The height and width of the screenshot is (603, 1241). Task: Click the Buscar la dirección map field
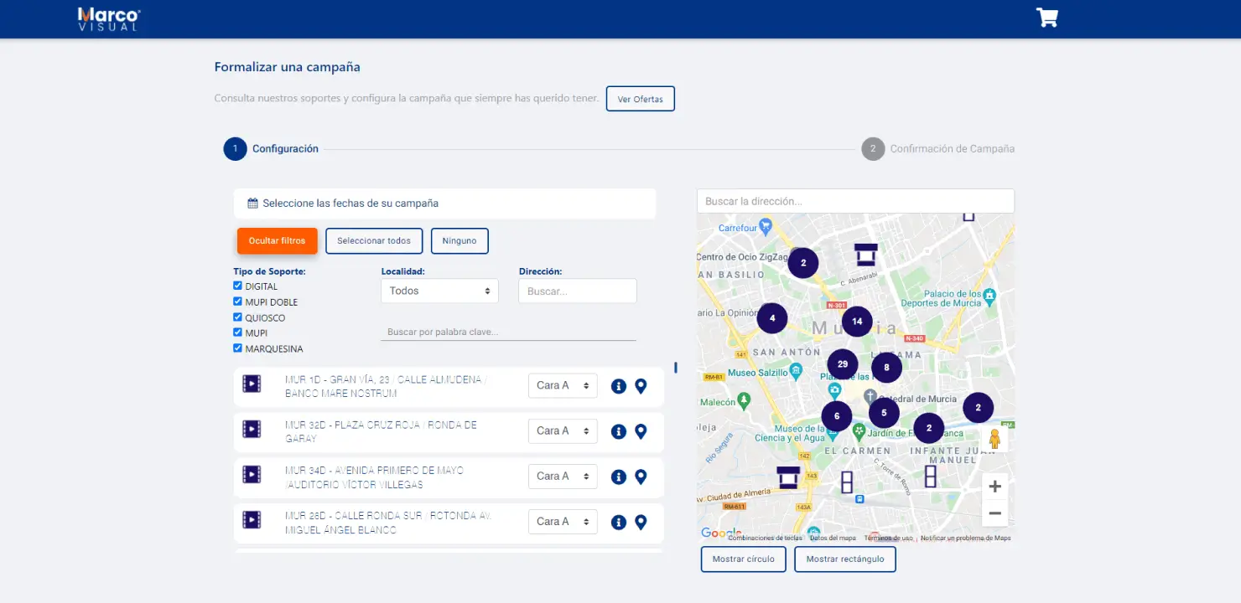(x=855, y=201)
